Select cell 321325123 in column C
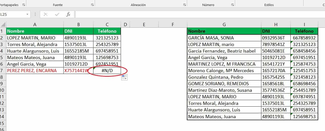Image resolution: width=325 pixels, height=131 pixels. tap(107, 38)
